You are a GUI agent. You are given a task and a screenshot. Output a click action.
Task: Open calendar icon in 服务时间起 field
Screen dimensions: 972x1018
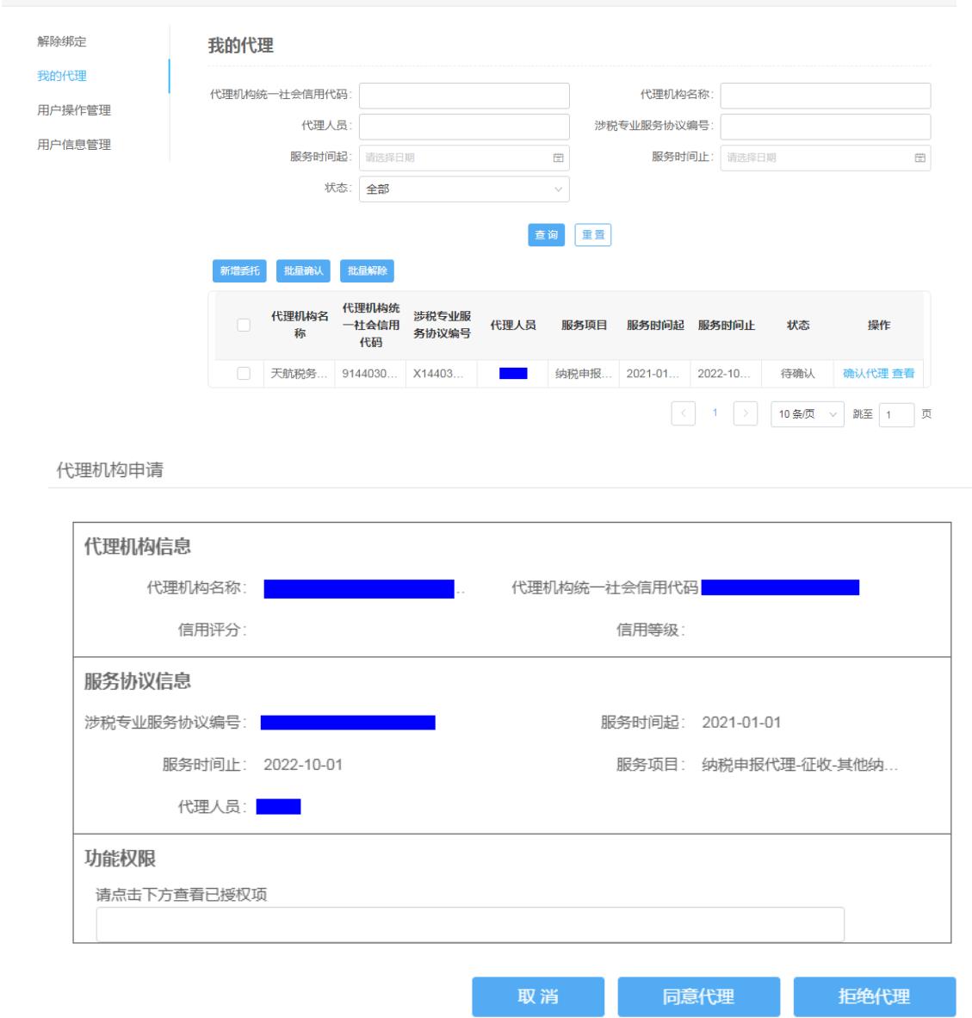click(558, 158)
